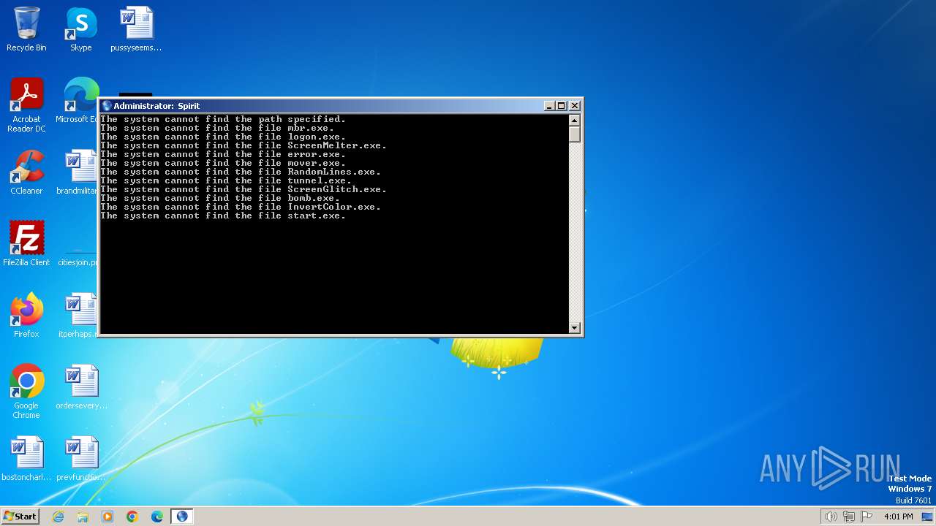The image size is (936, 526).
Task: Click the Administrator: Spirit title bar text
Action: click(x=156, y=106)
